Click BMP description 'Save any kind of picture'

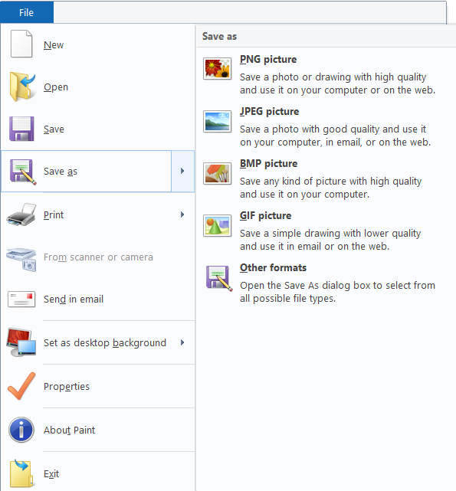(330, 188)
